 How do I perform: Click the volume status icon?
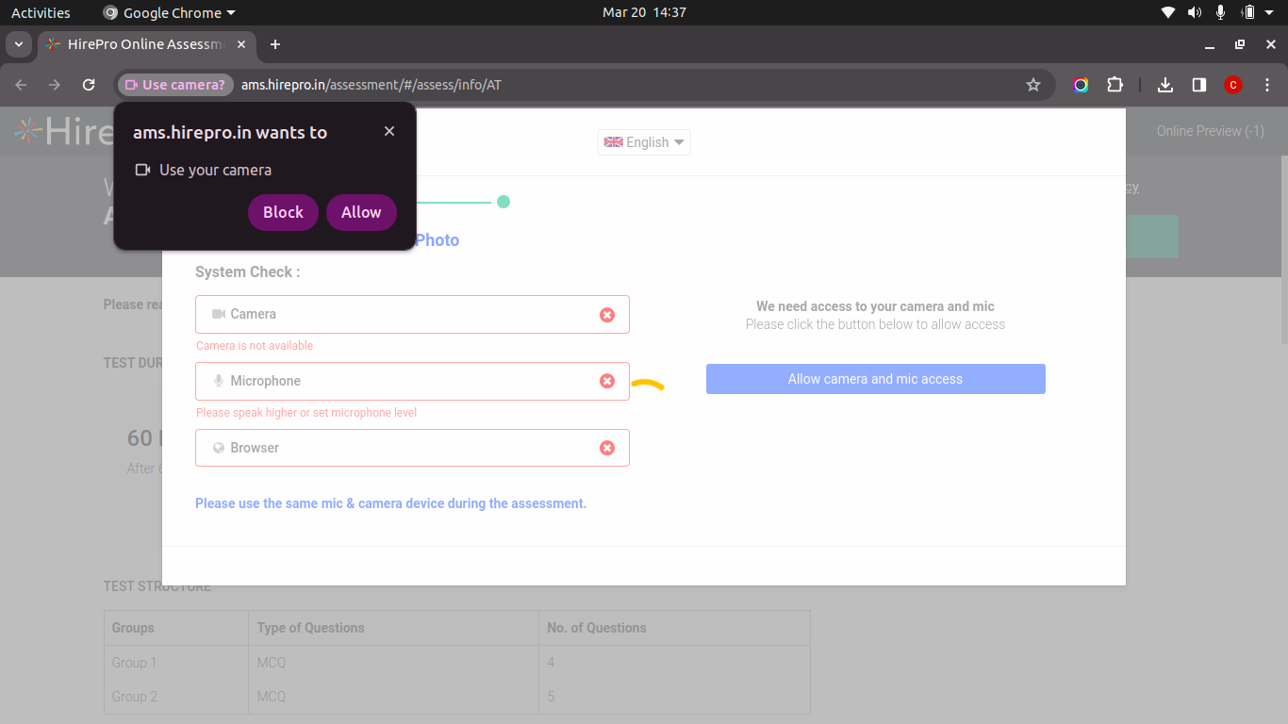click(x=1195, y=12)
